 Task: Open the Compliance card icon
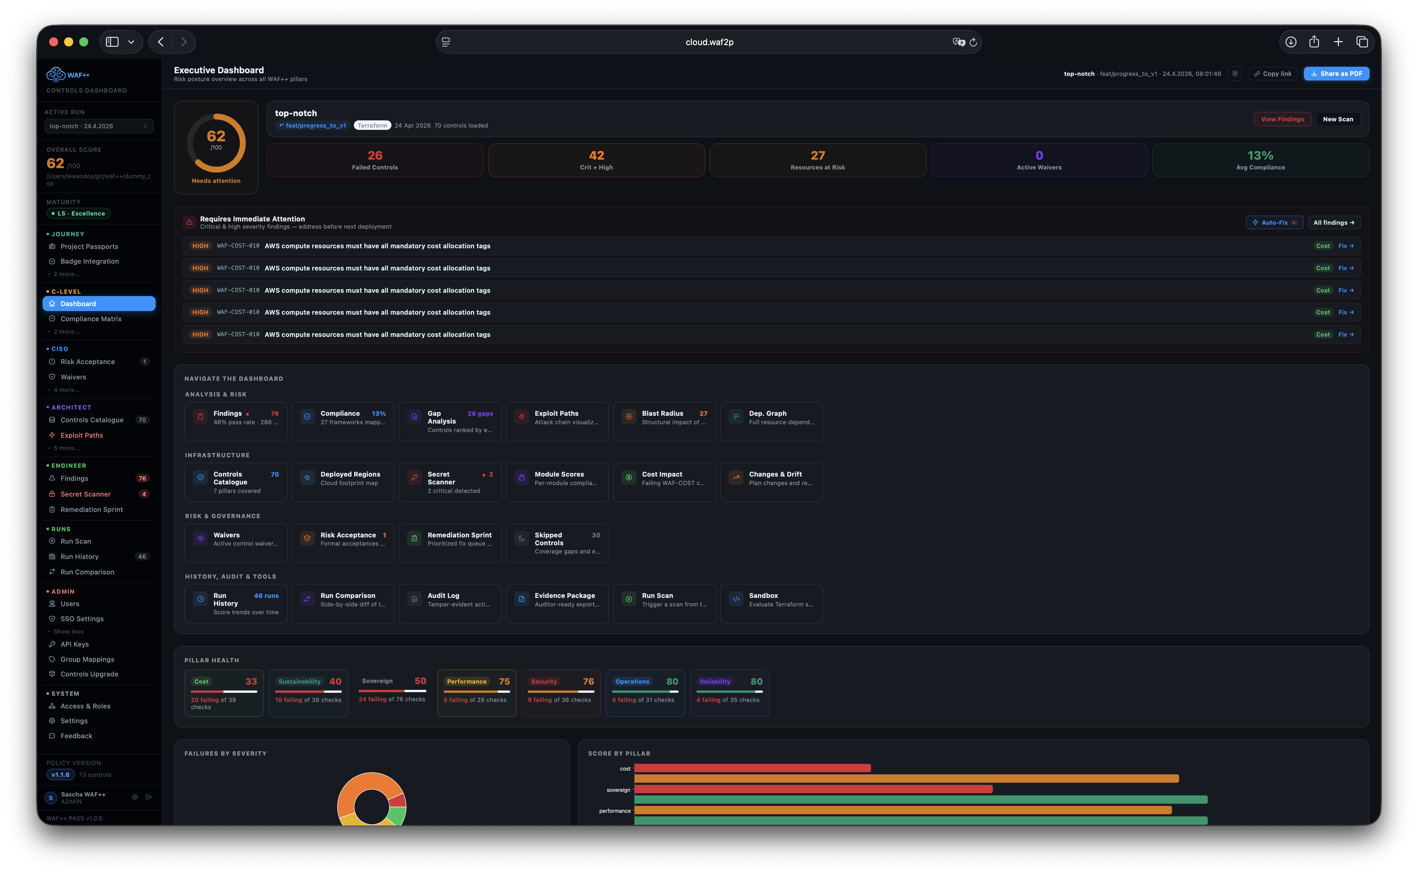pos(307,417)
